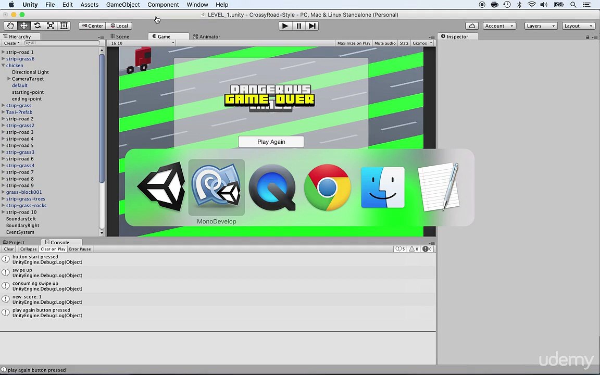Toggle Clear on Play in the Console
This screenshot has height=375, width=600.
coord(53,249)
